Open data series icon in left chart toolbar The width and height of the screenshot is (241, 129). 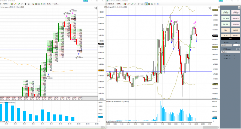click(x=36, y=4)
